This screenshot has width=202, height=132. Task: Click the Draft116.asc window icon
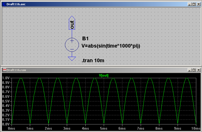point(4,4)
